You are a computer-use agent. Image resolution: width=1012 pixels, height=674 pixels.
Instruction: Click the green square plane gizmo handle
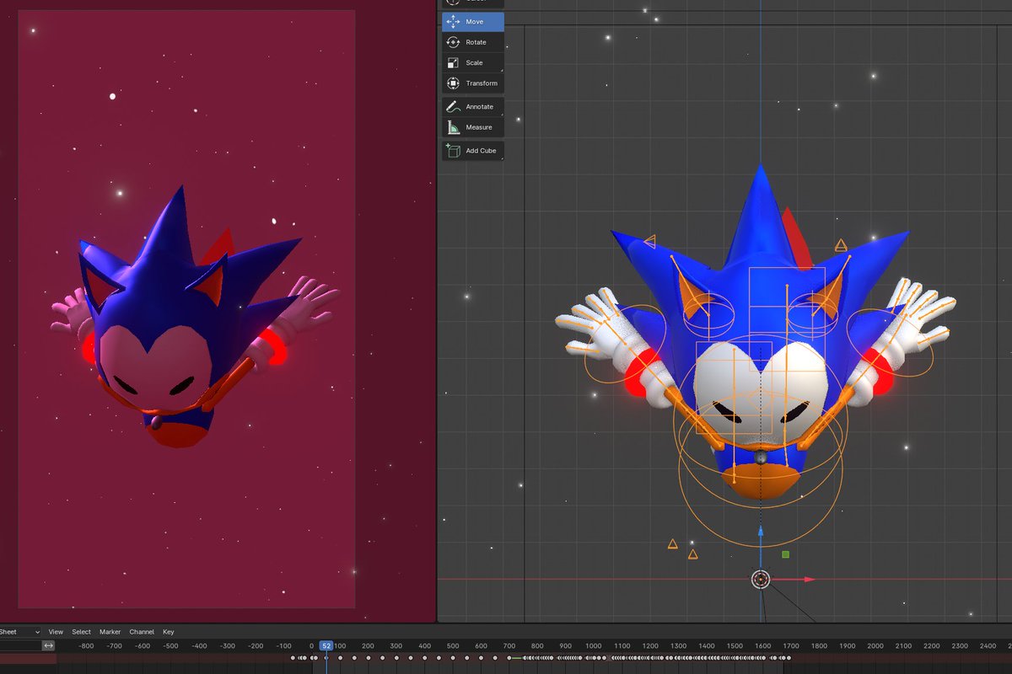785,554
